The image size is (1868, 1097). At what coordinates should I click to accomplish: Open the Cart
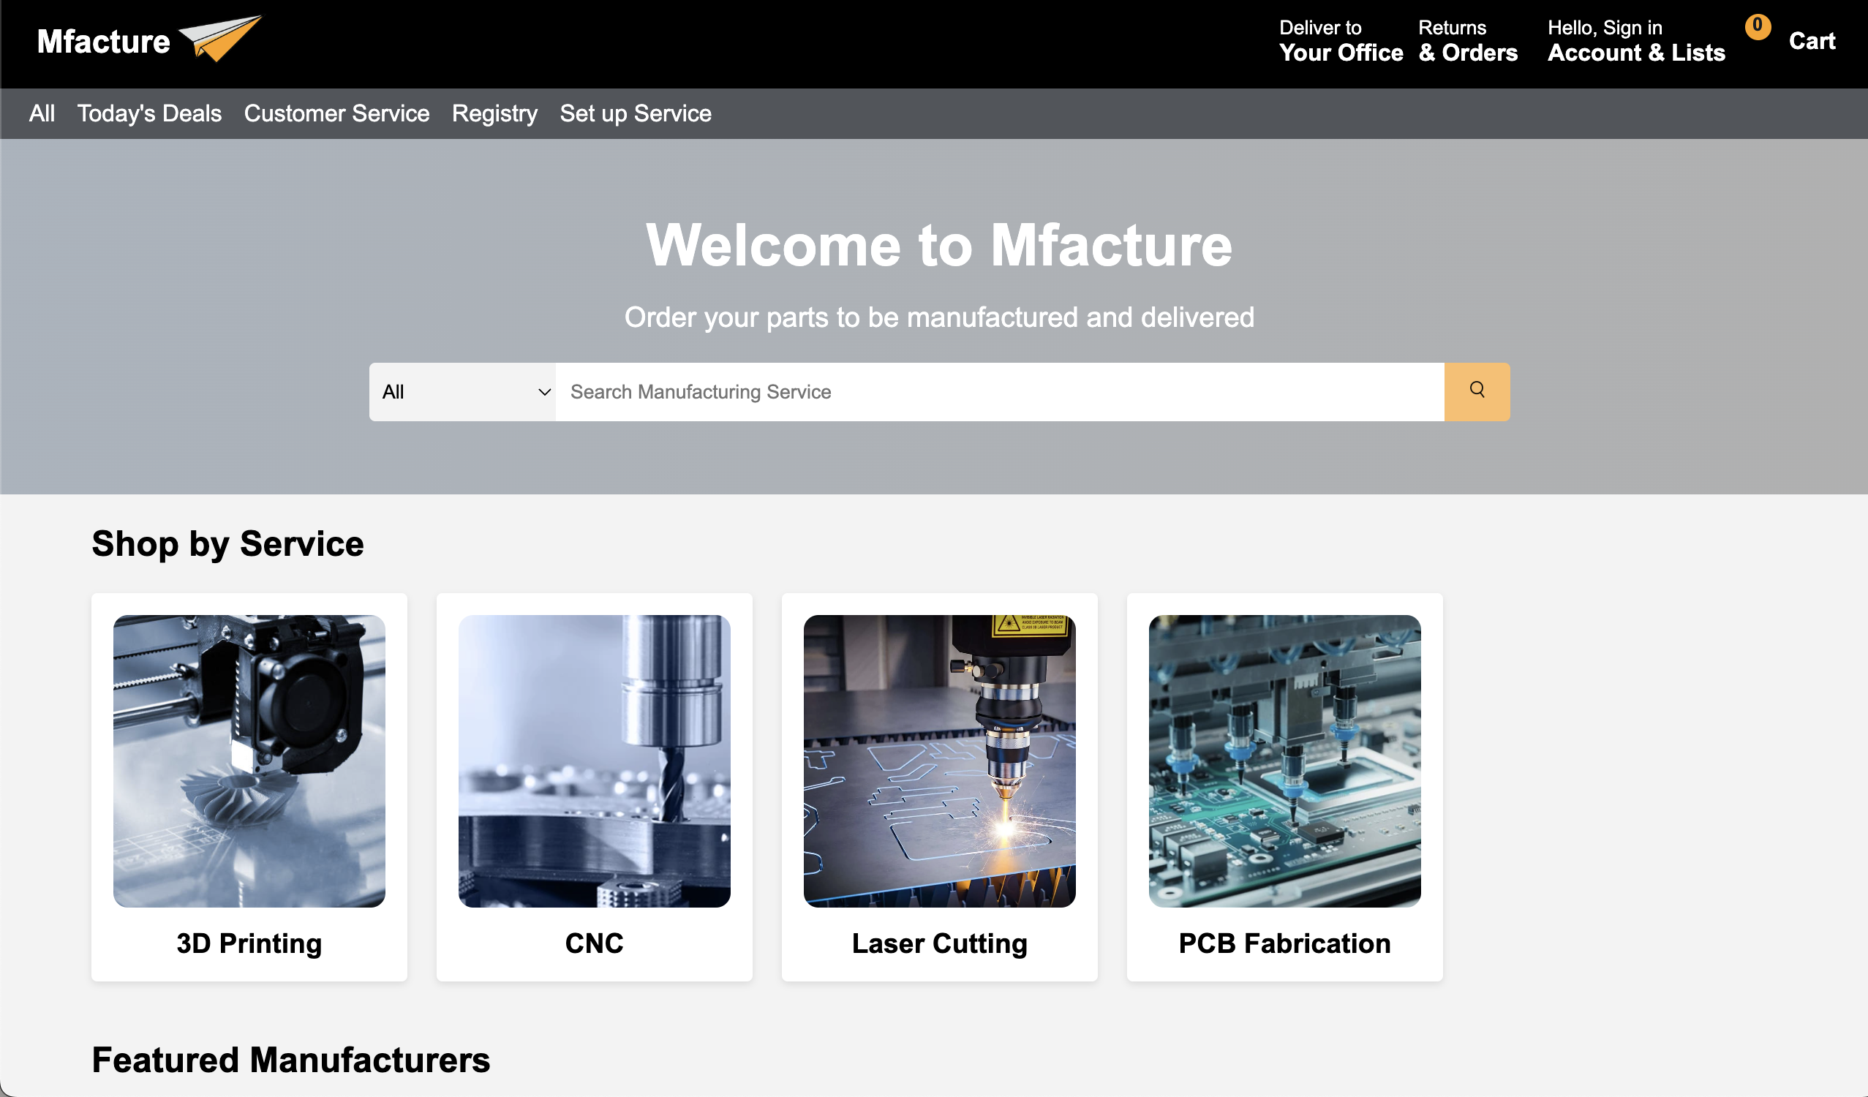pos(1812,41)
